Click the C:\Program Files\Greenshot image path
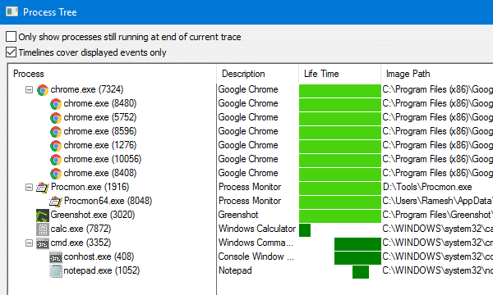The width and height of the screenshot is (493, 295). click(x=437, y=215)
